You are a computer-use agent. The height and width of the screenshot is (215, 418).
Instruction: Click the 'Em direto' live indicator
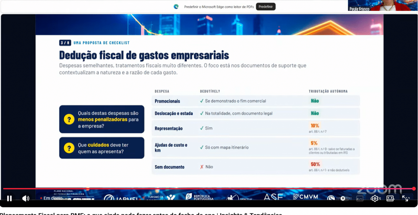(x=51, y=198)
